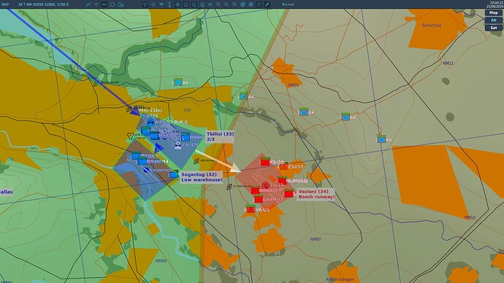
Task: Click the mission clock at top right
Action: [x=495, y=4]
